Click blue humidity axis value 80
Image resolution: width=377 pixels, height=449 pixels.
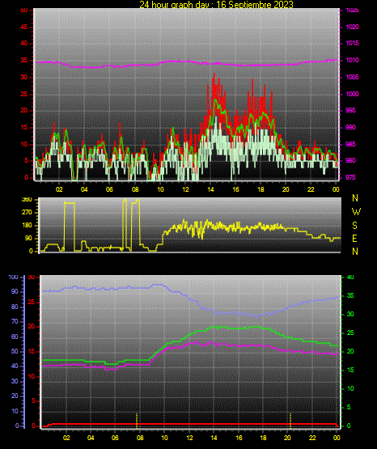point(15,307)
